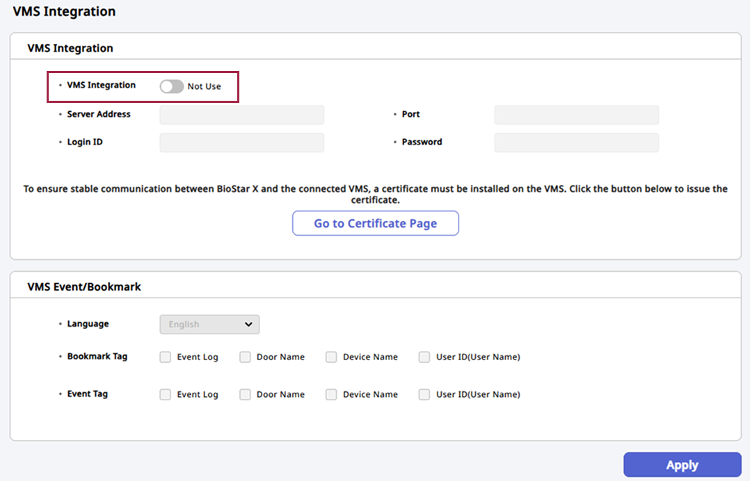The width and height of the screenshot is (750, 481).
Task: Tick Device Name in Event Tag row
Action: [331, 394]
